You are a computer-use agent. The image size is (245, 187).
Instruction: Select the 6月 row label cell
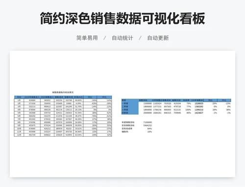(x=19, y=116)
